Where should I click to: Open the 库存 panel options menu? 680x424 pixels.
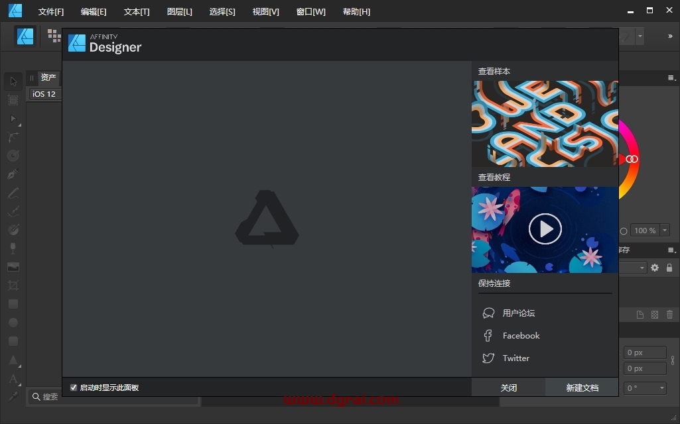coord(672,250)
